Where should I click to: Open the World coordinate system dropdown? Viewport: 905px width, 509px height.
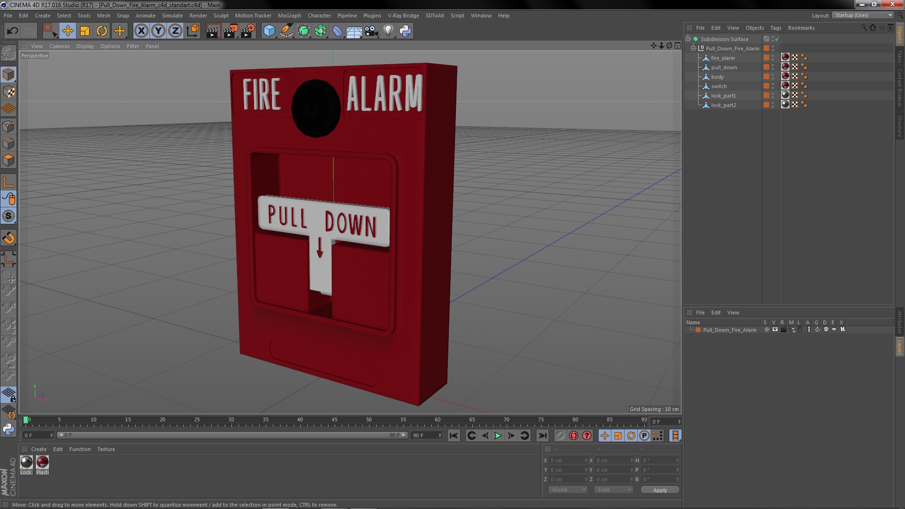point(568,490)
